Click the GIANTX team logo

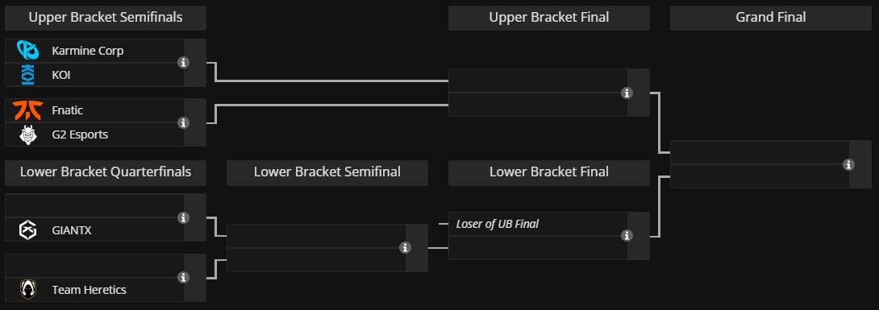click(x=27, y=230)
